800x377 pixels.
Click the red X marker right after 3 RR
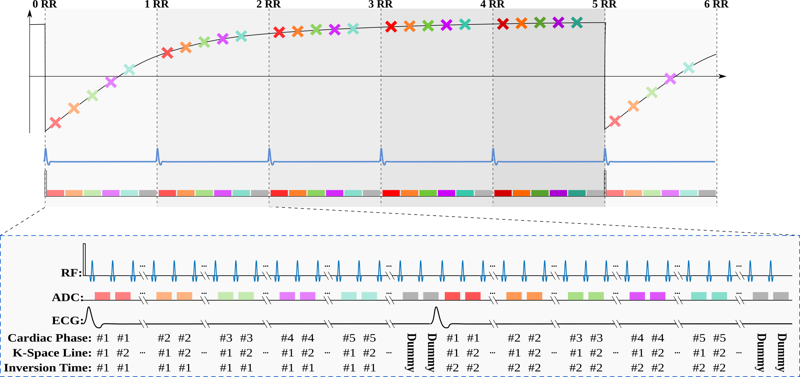coord(391,27)
